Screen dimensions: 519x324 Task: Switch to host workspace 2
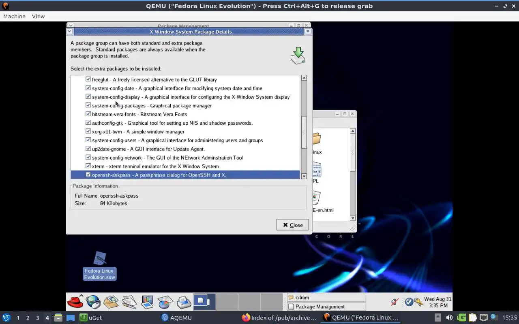tap(28, 318)
